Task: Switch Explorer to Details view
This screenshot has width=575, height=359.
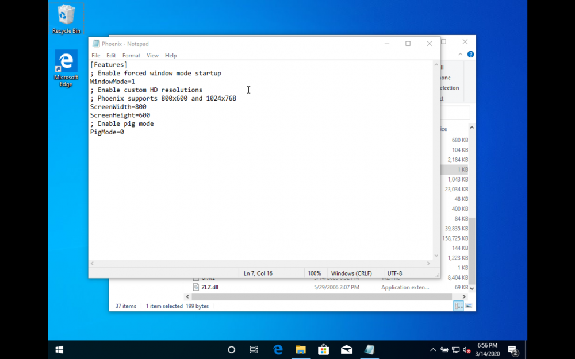Action: 458,306
